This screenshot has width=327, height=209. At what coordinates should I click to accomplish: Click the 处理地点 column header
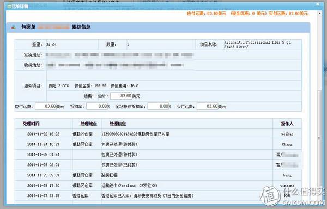point(89,124)
